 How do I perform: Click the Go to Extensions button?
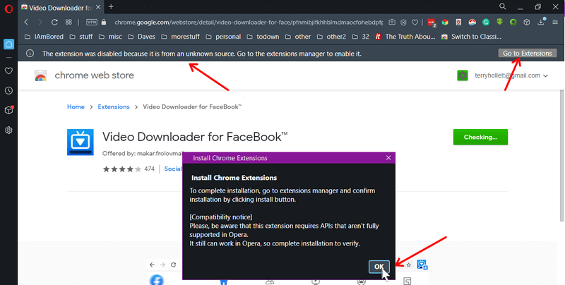pyautogui.click(x=528, y=53)
